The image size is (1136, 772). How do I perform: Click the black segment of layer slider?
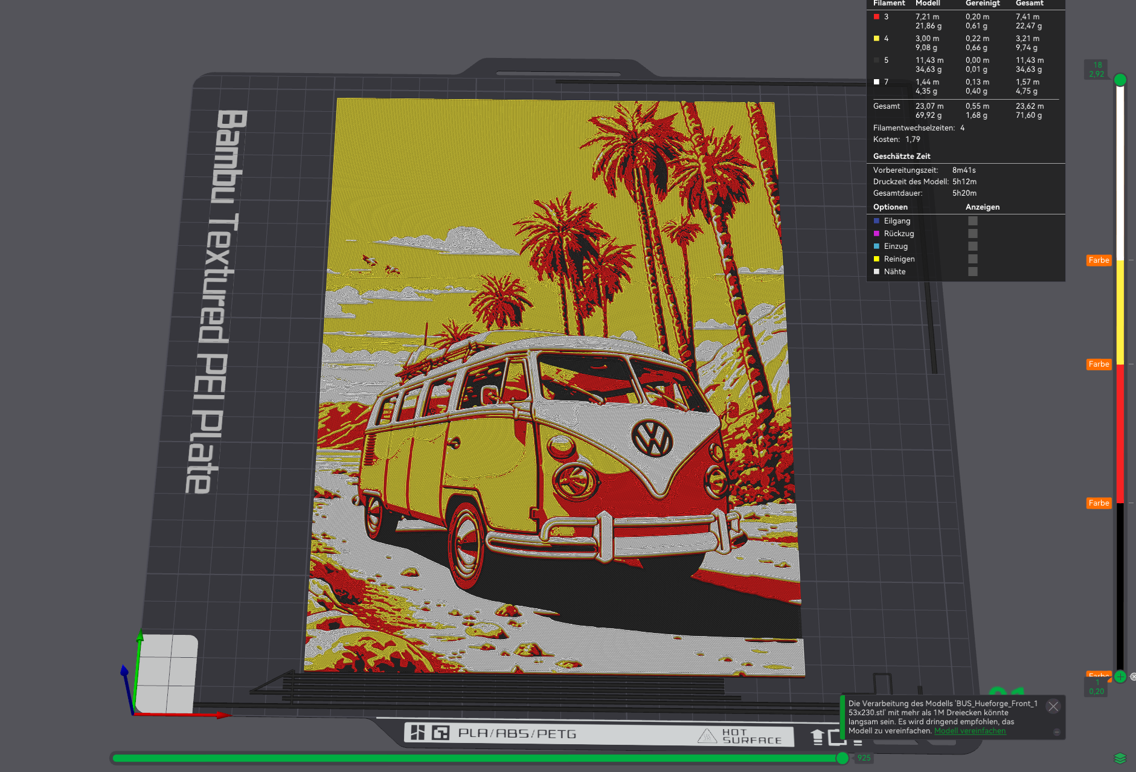(x=1120, y=586)
